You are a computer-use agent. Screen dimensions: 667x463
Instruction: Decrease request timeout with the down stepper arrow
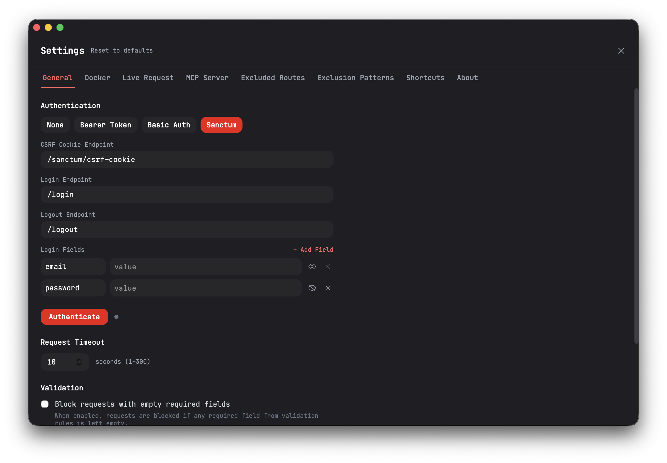[79, 364]
